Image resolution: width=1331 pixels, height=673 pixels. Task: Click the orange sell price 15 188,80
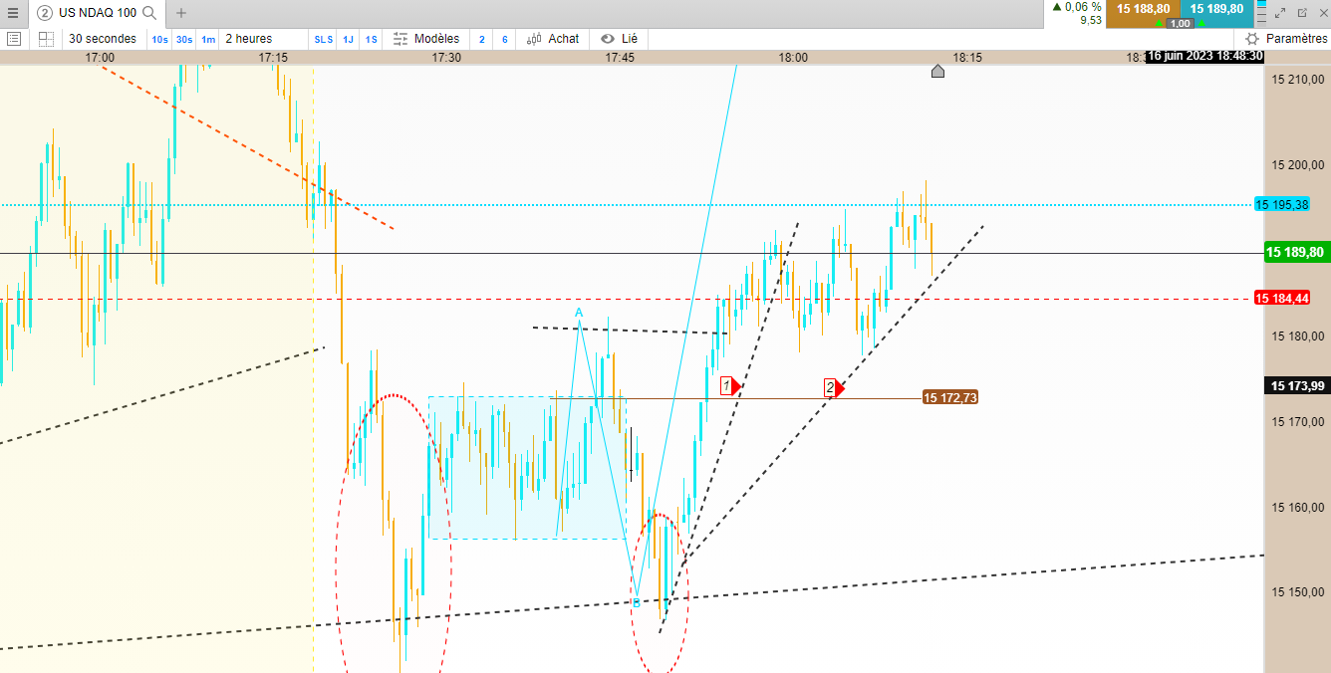click(x=1143, y=9)
